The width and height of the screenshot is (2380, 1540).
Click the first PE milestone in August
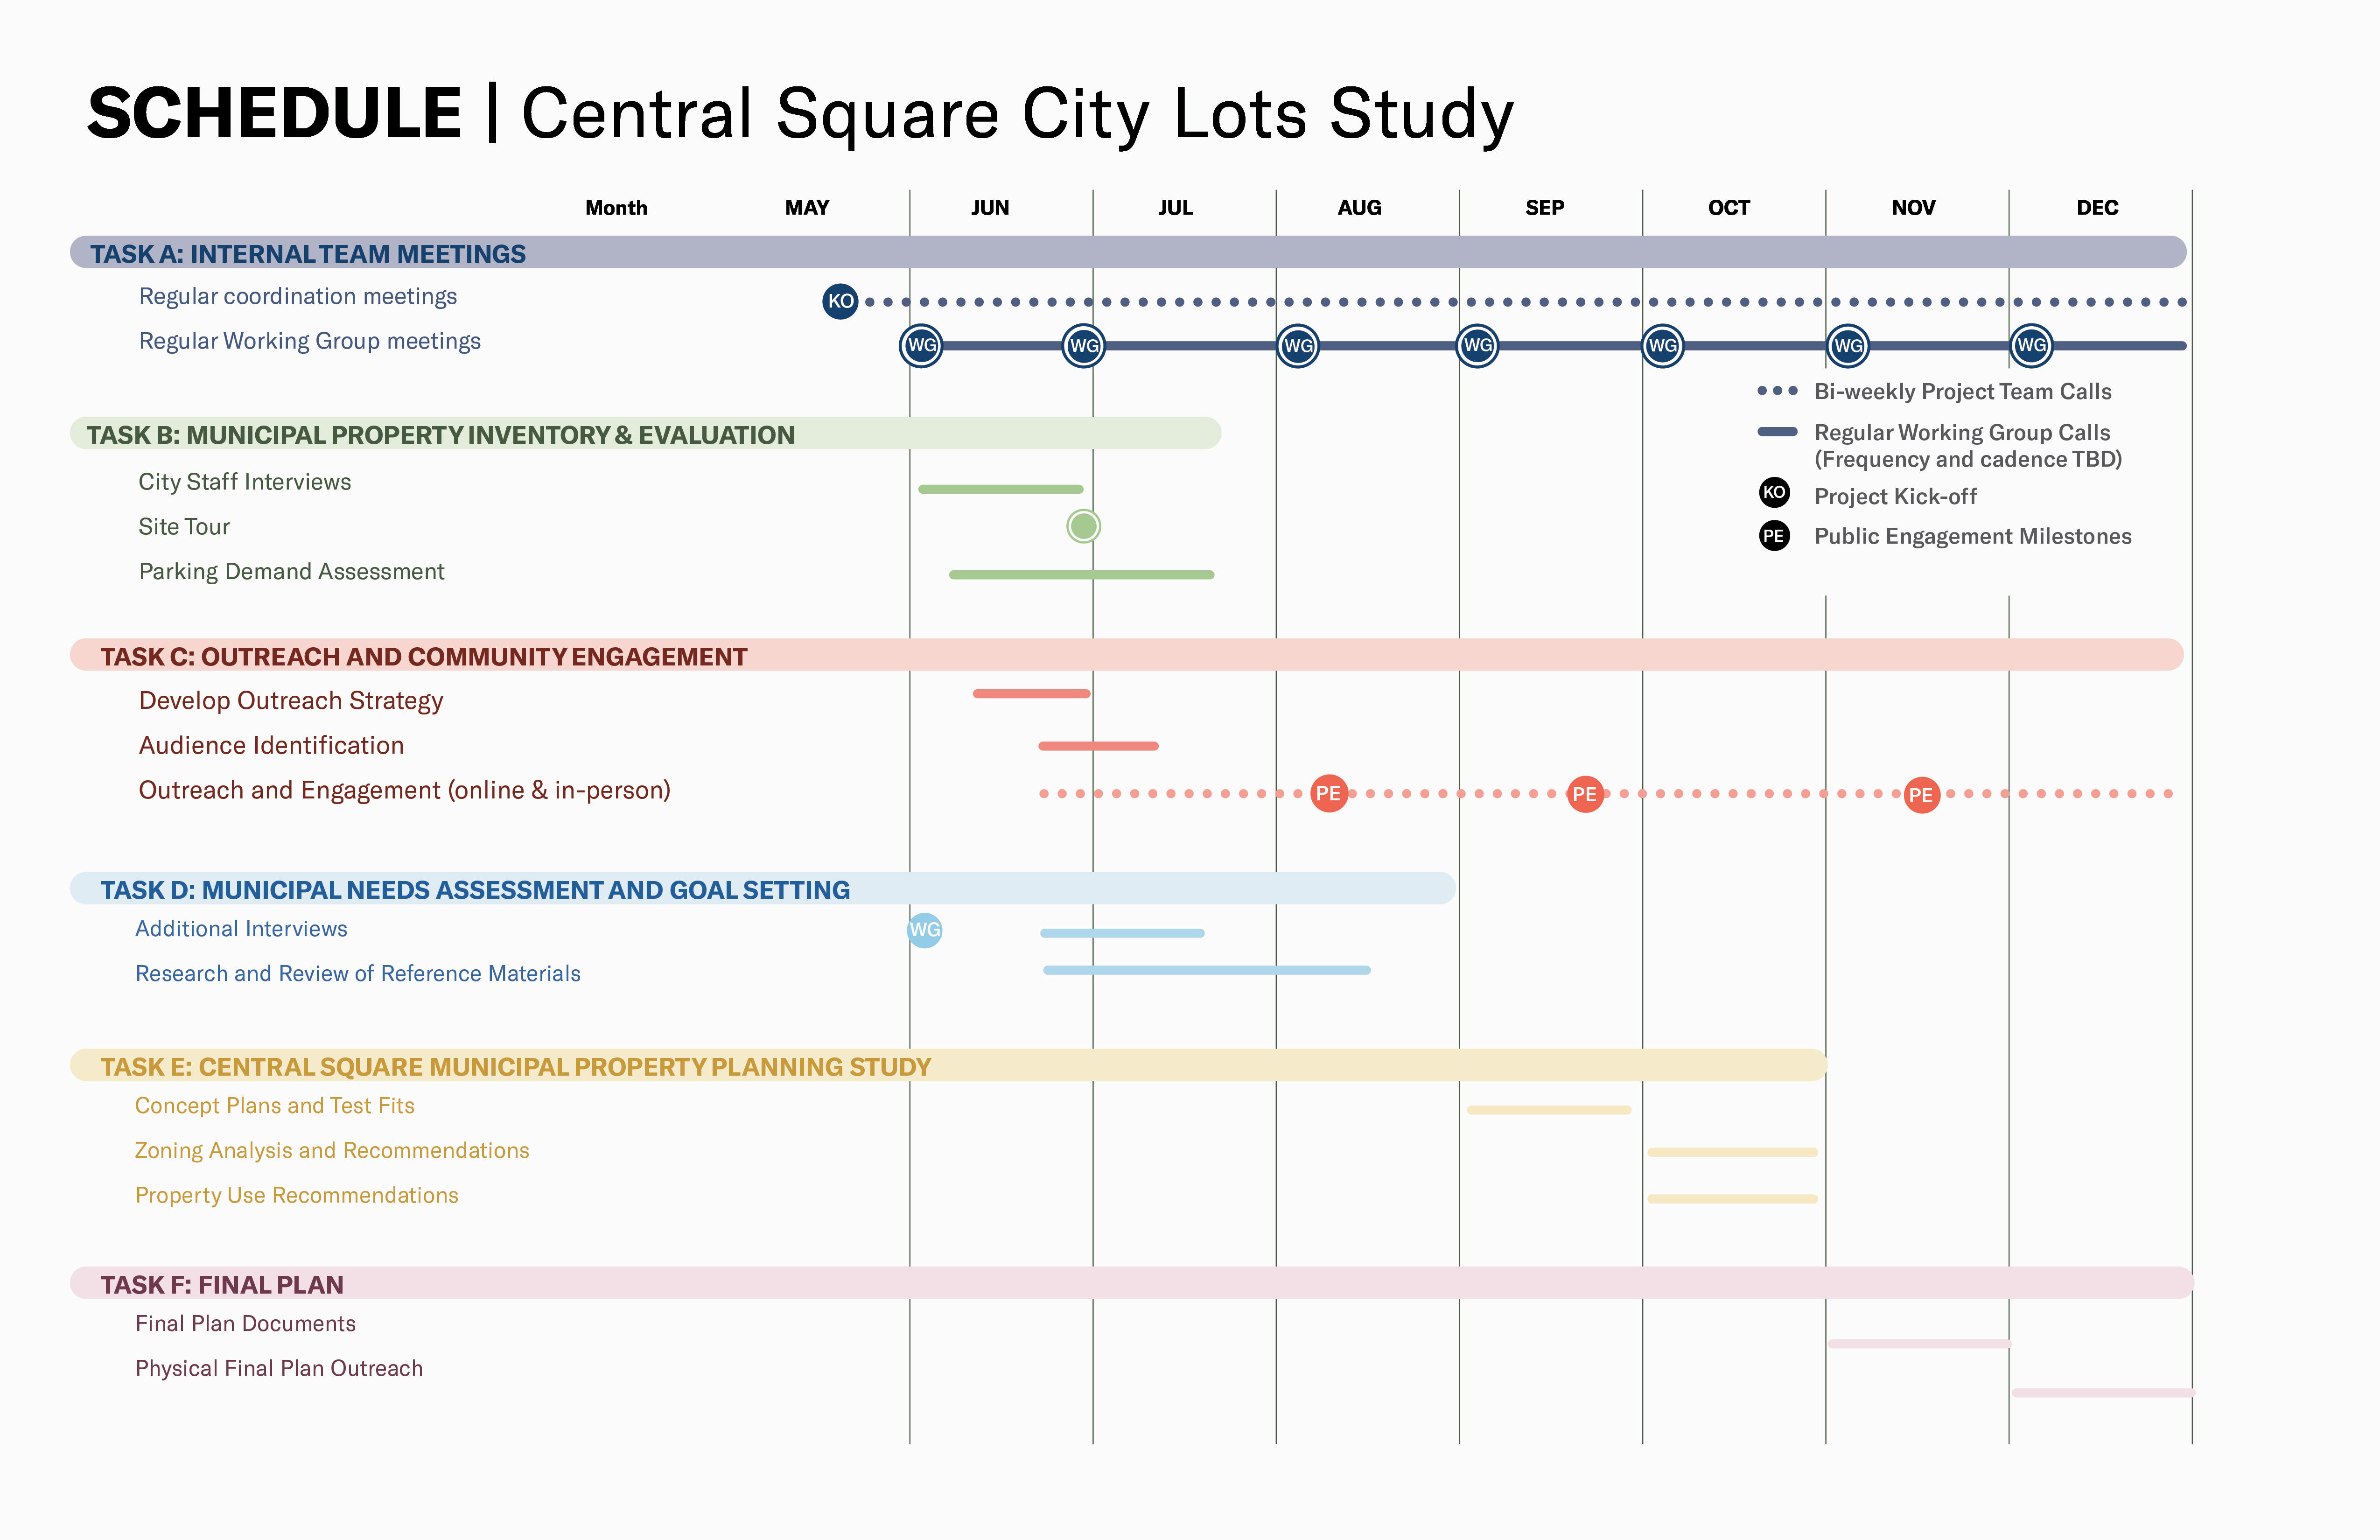click(1328, 794)
